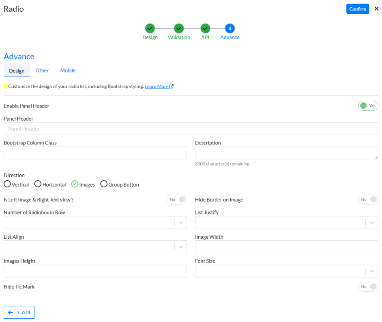
Task: Enable the Hide Tic Mark toggle
Action: pos(368,286)
